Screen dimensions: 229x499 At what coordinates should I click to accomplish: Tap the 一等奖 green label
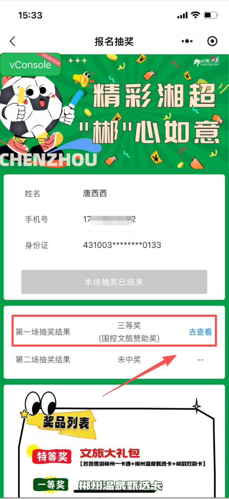tap(49, 485)
